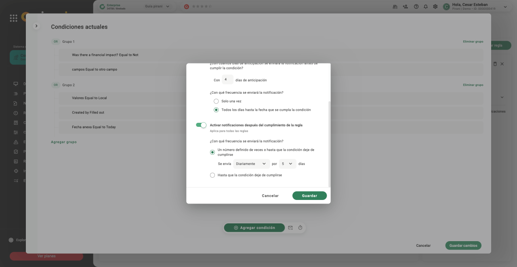
Task: Open the 'Diariamente' frequency dropdown
Action: [251, 164]
